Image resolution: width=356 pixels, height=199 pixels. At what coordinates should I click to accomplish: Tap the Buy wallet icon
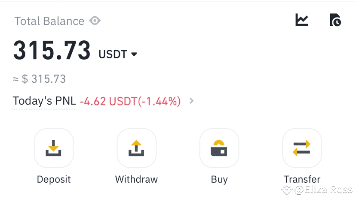coord(219,148)
